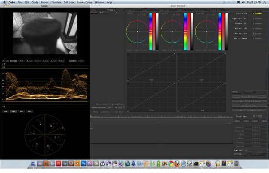Open Spotlight search magnifier icon
269x173 pixels.
click(x=265, y=2)
